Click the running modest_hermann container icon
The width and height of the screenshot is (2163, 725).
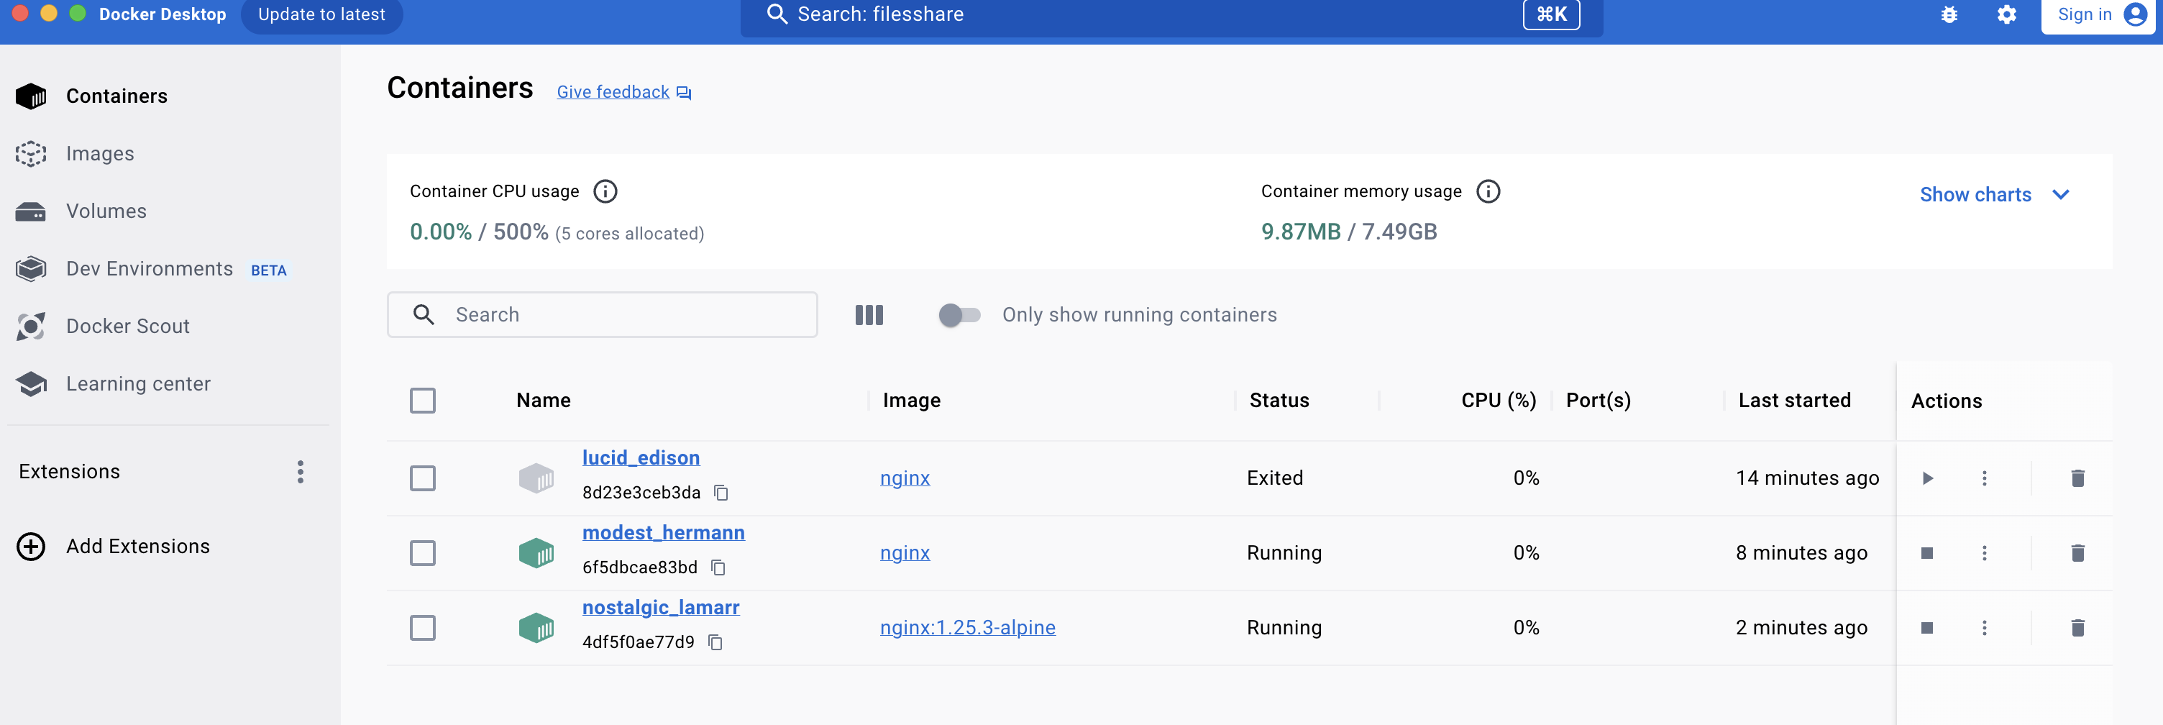536,553
